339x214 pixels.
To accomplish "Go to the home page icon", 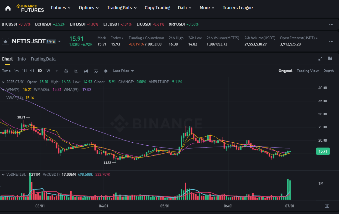I will [8, 8].
